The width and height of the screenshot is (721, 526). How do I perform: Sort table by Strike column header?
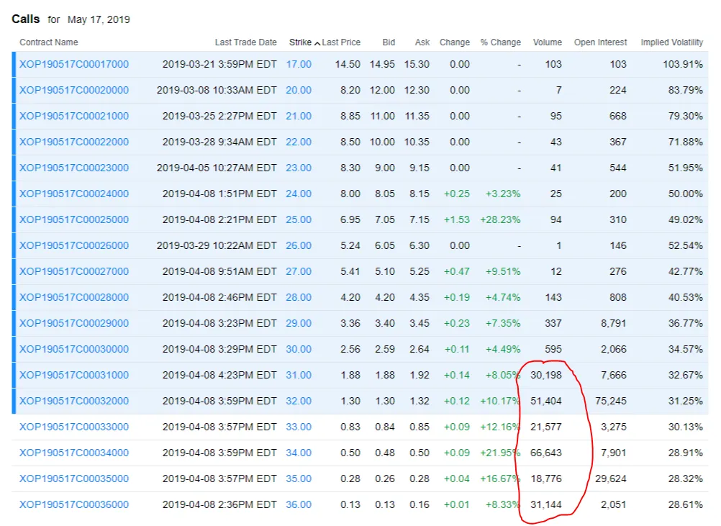pos(300,42)
